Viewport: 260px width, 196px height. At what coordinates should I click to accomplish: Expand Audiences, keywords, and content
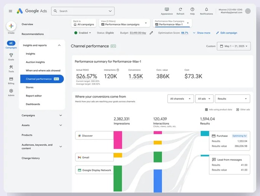point(61,146)
